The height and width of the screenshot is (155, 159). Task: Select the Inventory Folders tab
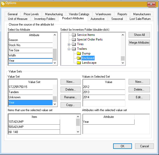(x=45, y=19)
